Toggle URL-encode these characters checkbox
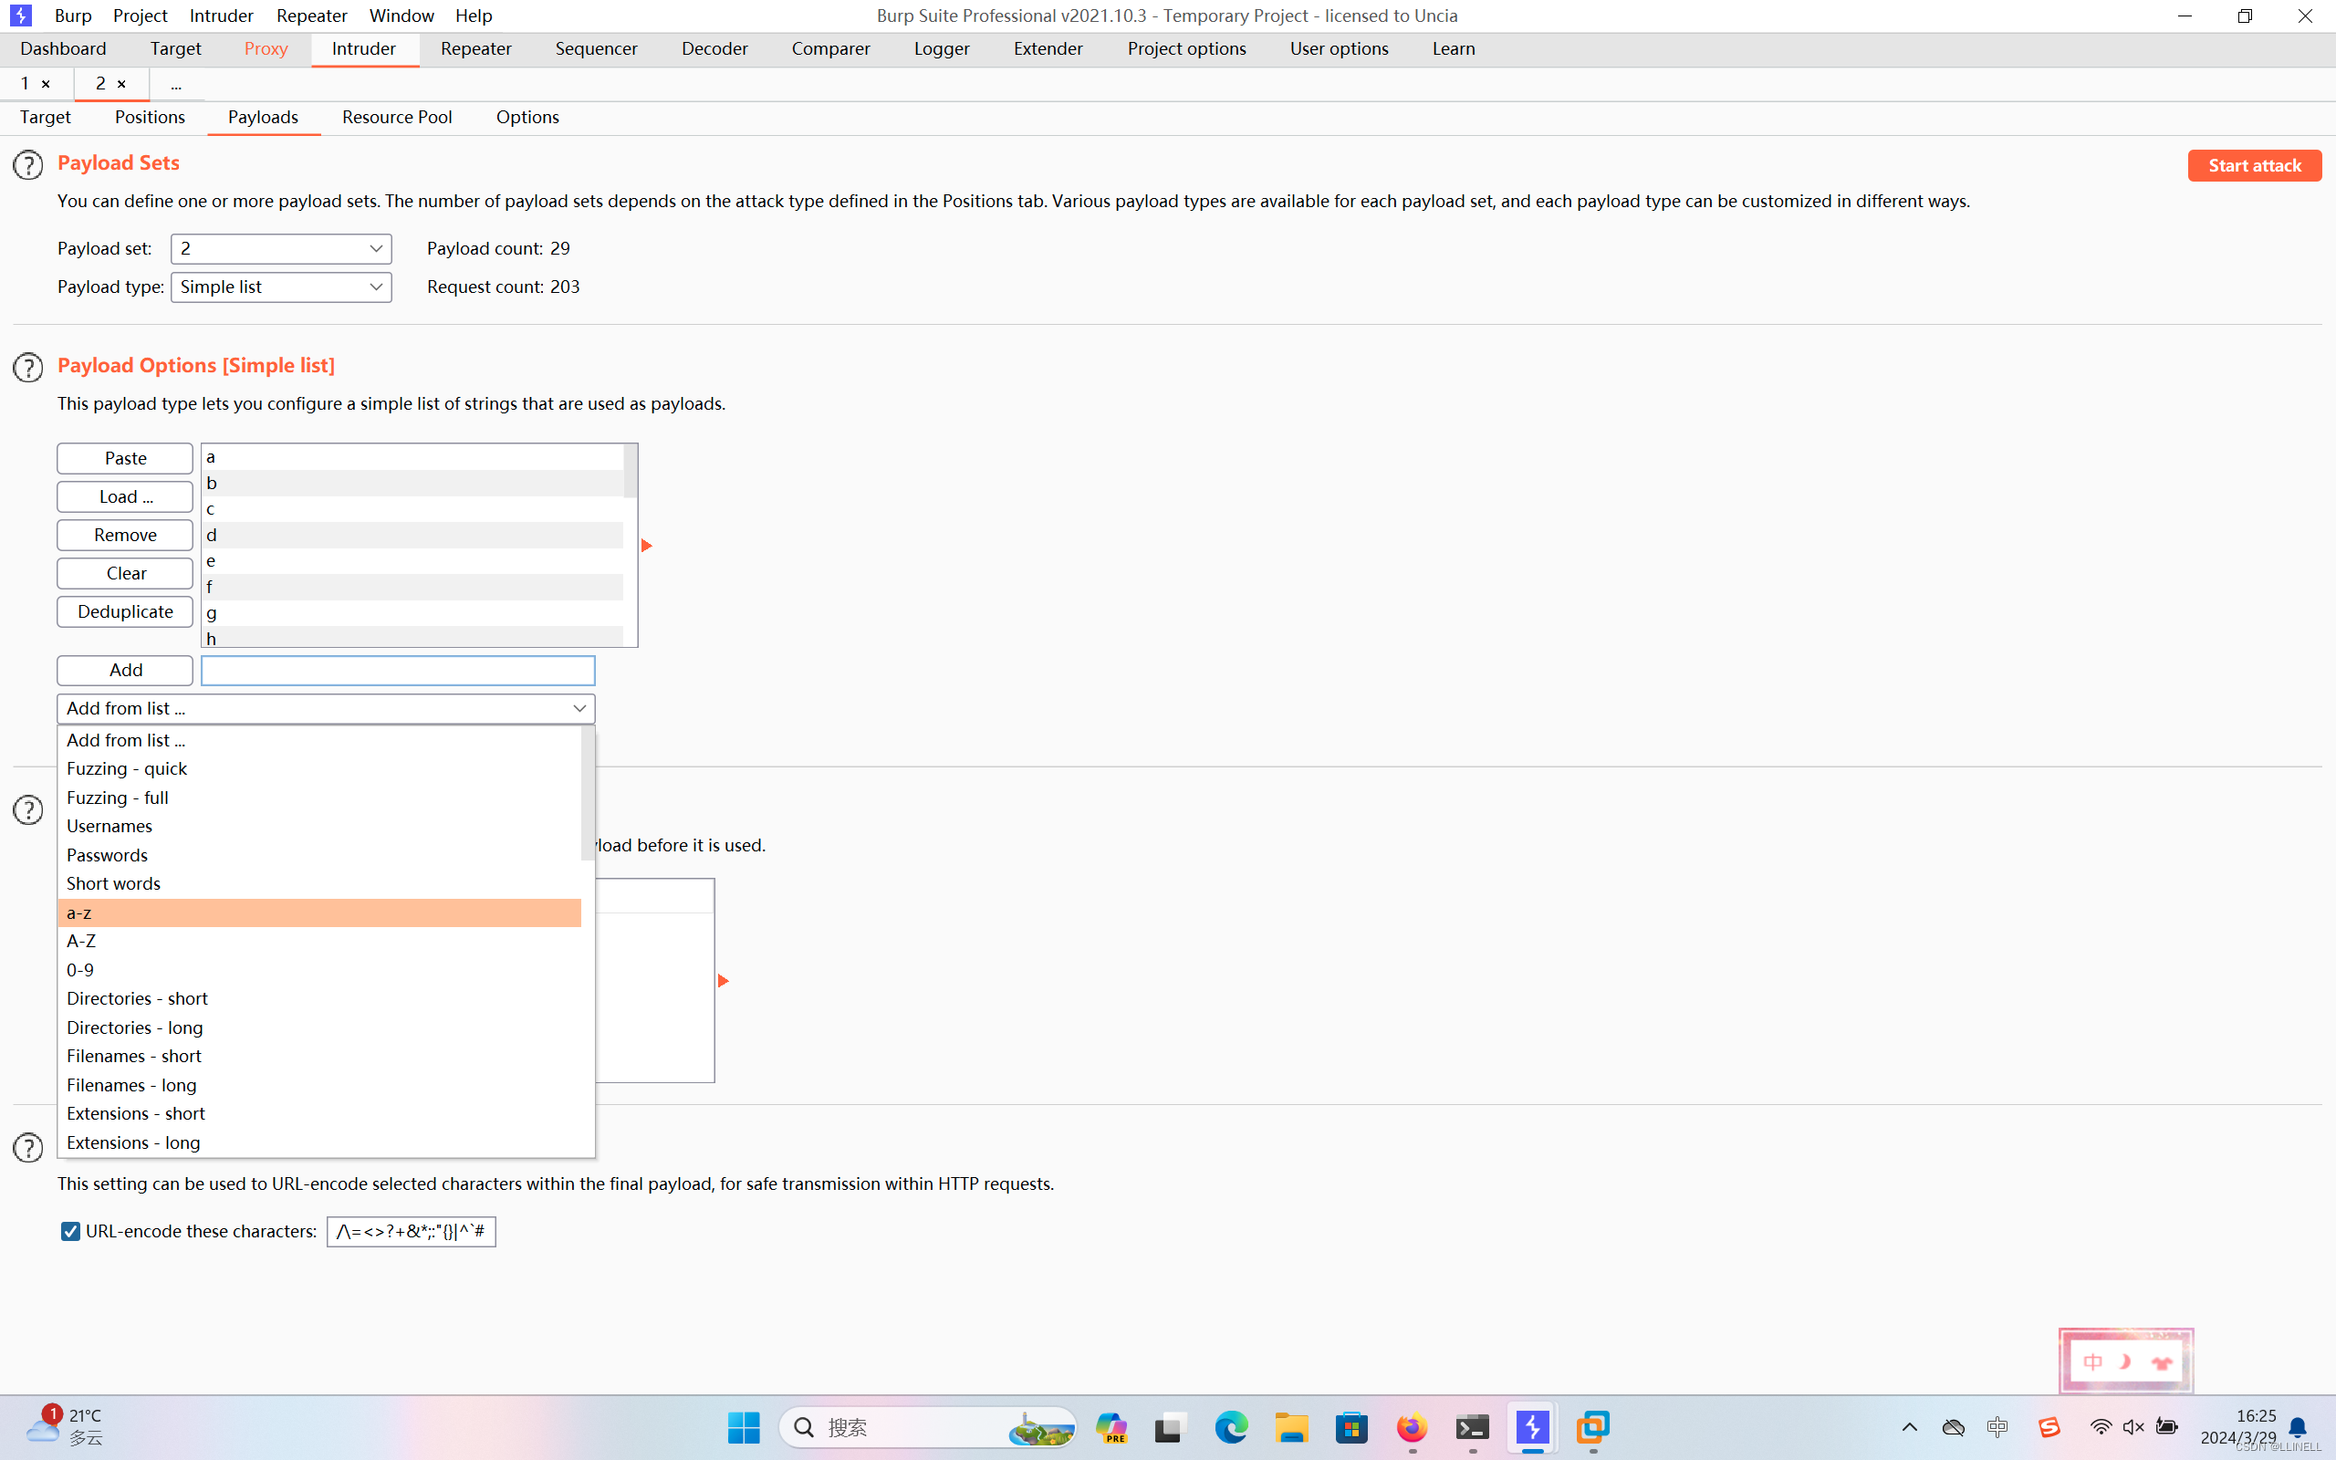Image resolution: width=2336 pixels, height=1460 pixels. pos(70,1231)
